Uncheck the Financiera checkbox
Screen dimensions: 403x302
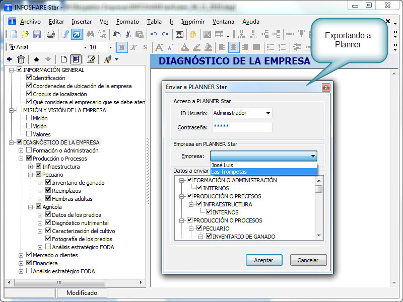point(29,263)
